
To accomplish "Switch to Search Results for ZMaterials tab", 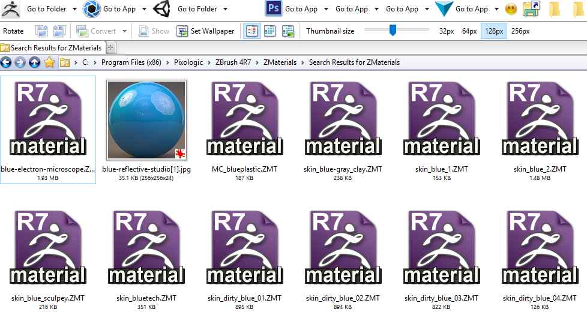I will [x=52, y=47].
